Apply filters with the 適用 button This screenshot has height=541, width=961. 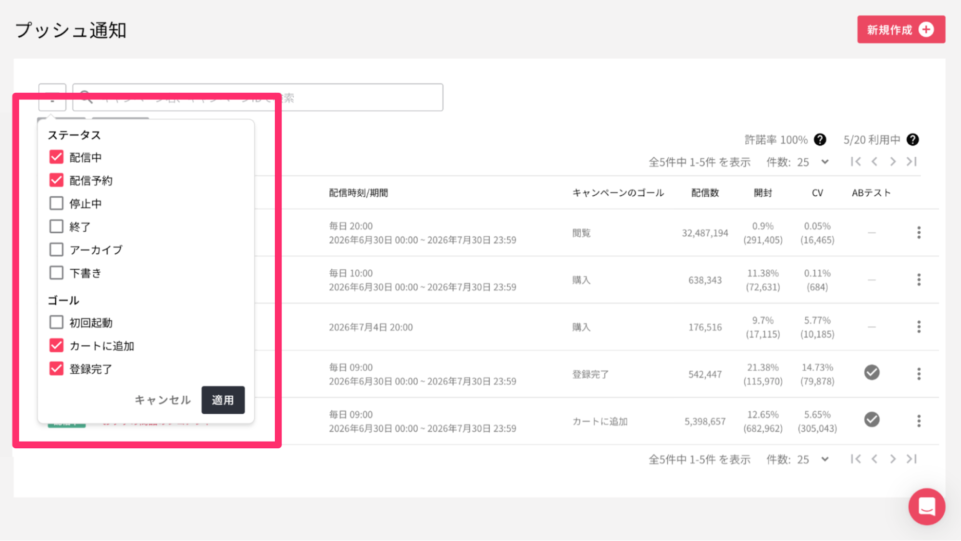223,400
